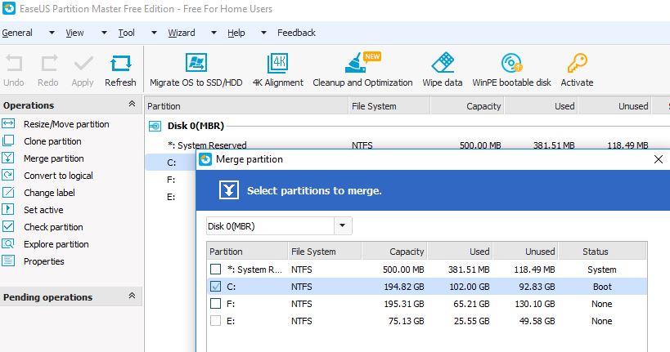Expand the Help menu arrow

click(x=263, y=33)
